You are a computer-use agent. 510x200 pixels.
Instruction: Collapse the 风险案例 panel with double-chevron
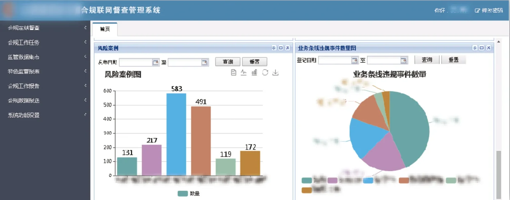274,48
